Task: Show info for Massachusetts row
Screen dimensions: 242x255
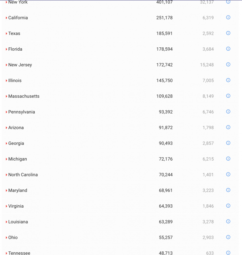Action: click(228, 96)
